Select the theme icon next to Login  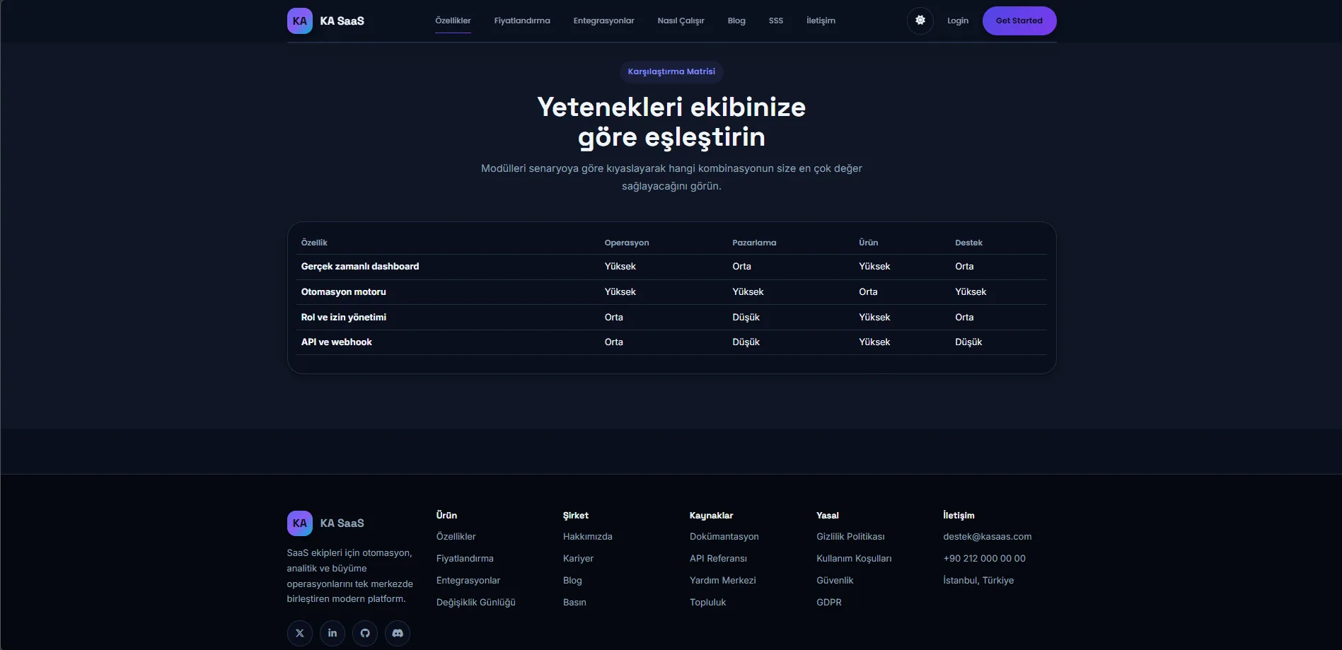tap(920, 21)
